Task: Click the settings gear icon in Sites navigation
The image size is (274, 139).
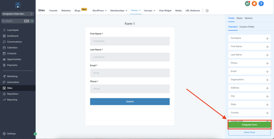Action: point(207,11)
